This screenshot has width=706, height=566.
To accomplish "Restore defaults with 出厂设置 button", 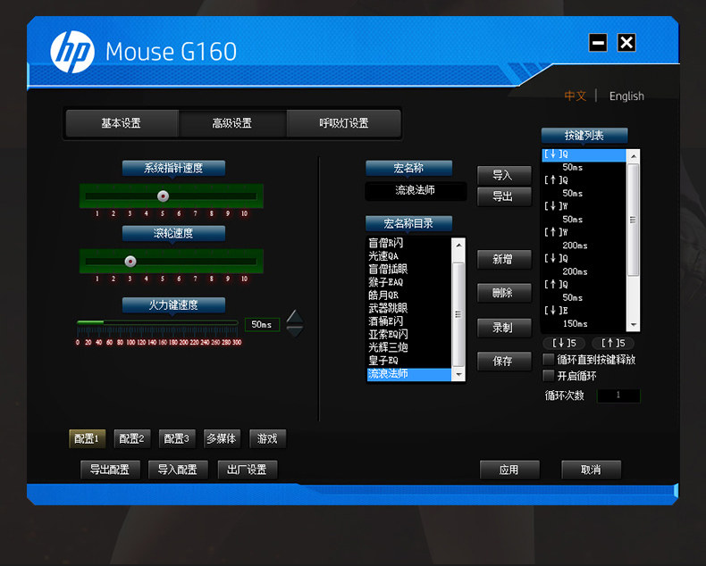I will point(248,470).
